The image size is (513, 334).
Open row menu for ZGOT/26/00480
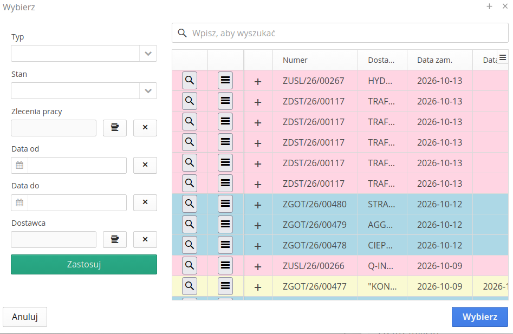(x=225, y=204)
